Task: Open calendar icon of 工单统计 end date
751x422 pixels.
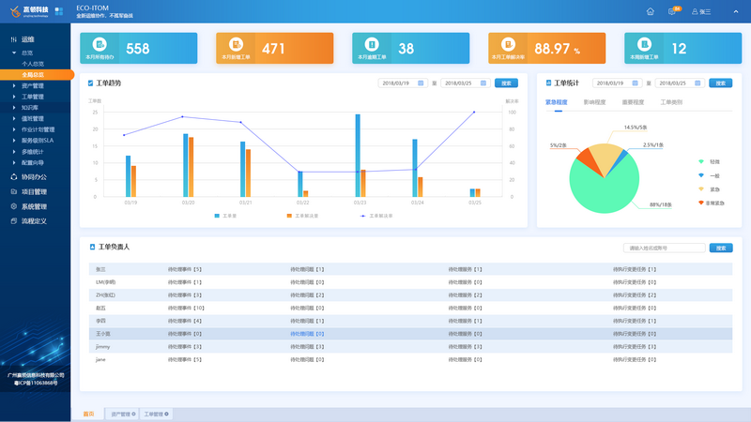Action: [x=697, y=83]
